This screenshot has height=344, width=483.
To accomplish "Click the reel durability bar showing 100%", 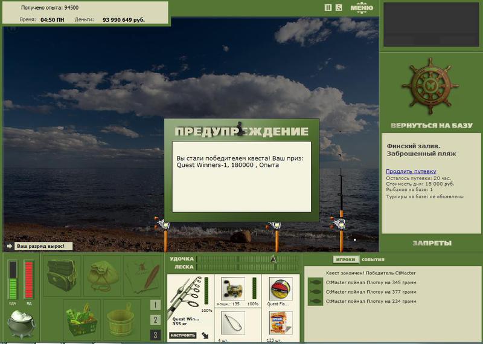I will (254, 288).
